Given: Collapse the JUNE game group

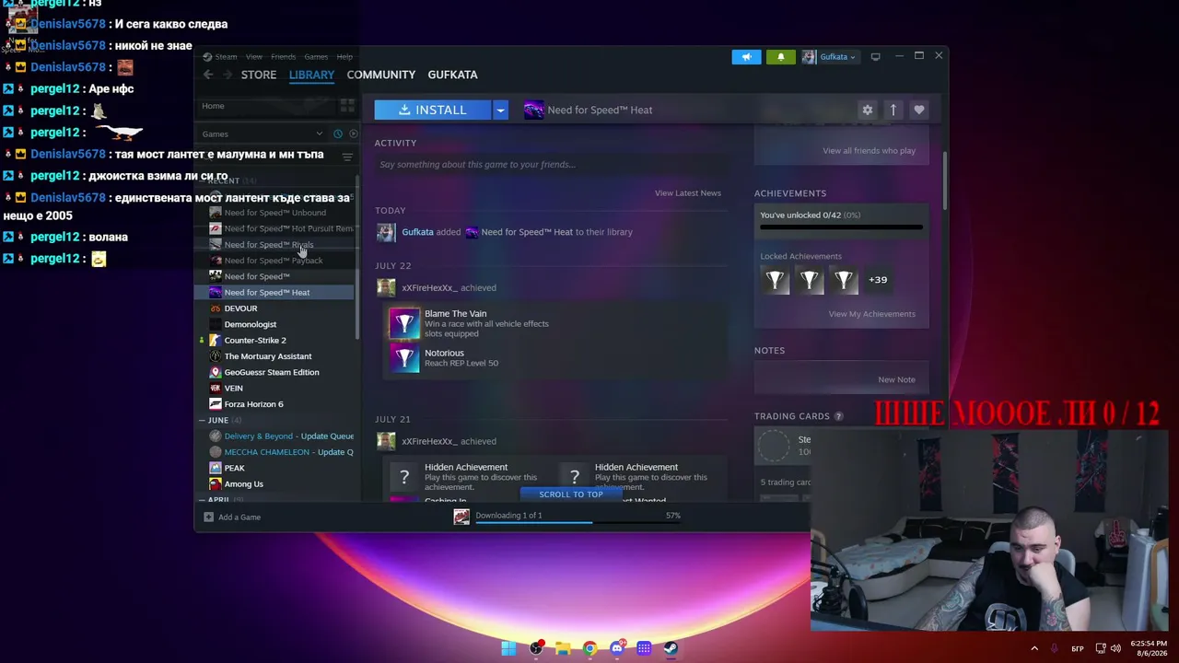Looking at the screenshot, I should tap(203, 420).
